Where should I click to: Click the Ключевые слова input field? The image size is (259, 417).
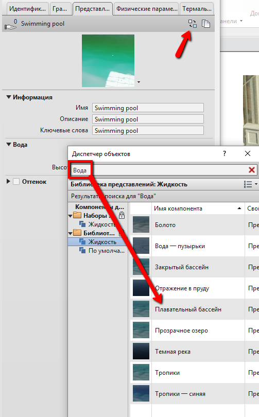click(x=148, y=131)
